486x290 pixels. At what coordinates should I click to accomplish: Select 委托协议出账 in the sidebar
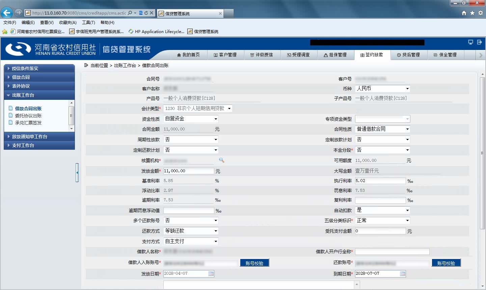[x=28, y=116]
